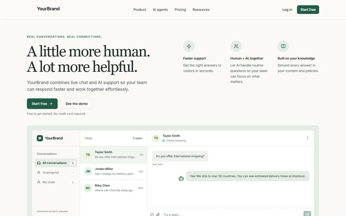Click the Just now timestamp

[157, 164]
